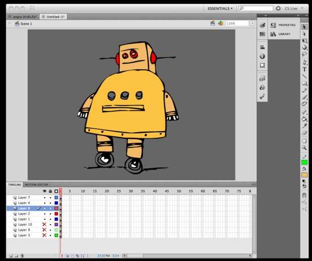Toggle Snap to Objects magnet option
The height and width of the screenshot is (261, 312).
click(x=304, y=195)
